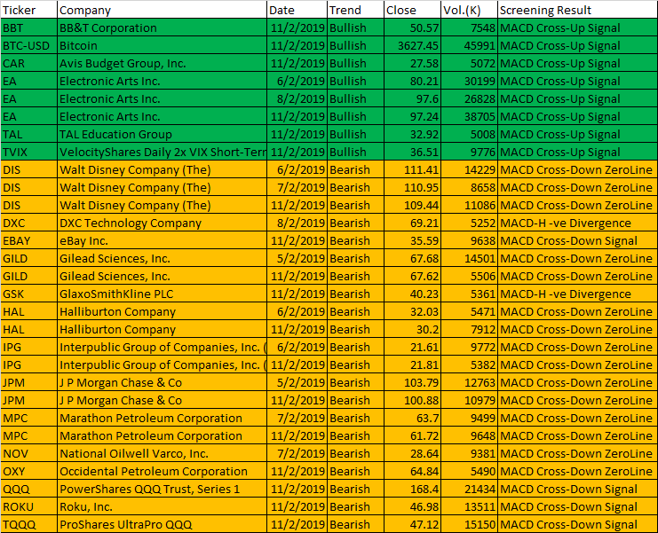Image resolution: width=658 pixels, height=533 pixels.
Task: Select the Vol.(K) header cell
Action: coord(470,10)
